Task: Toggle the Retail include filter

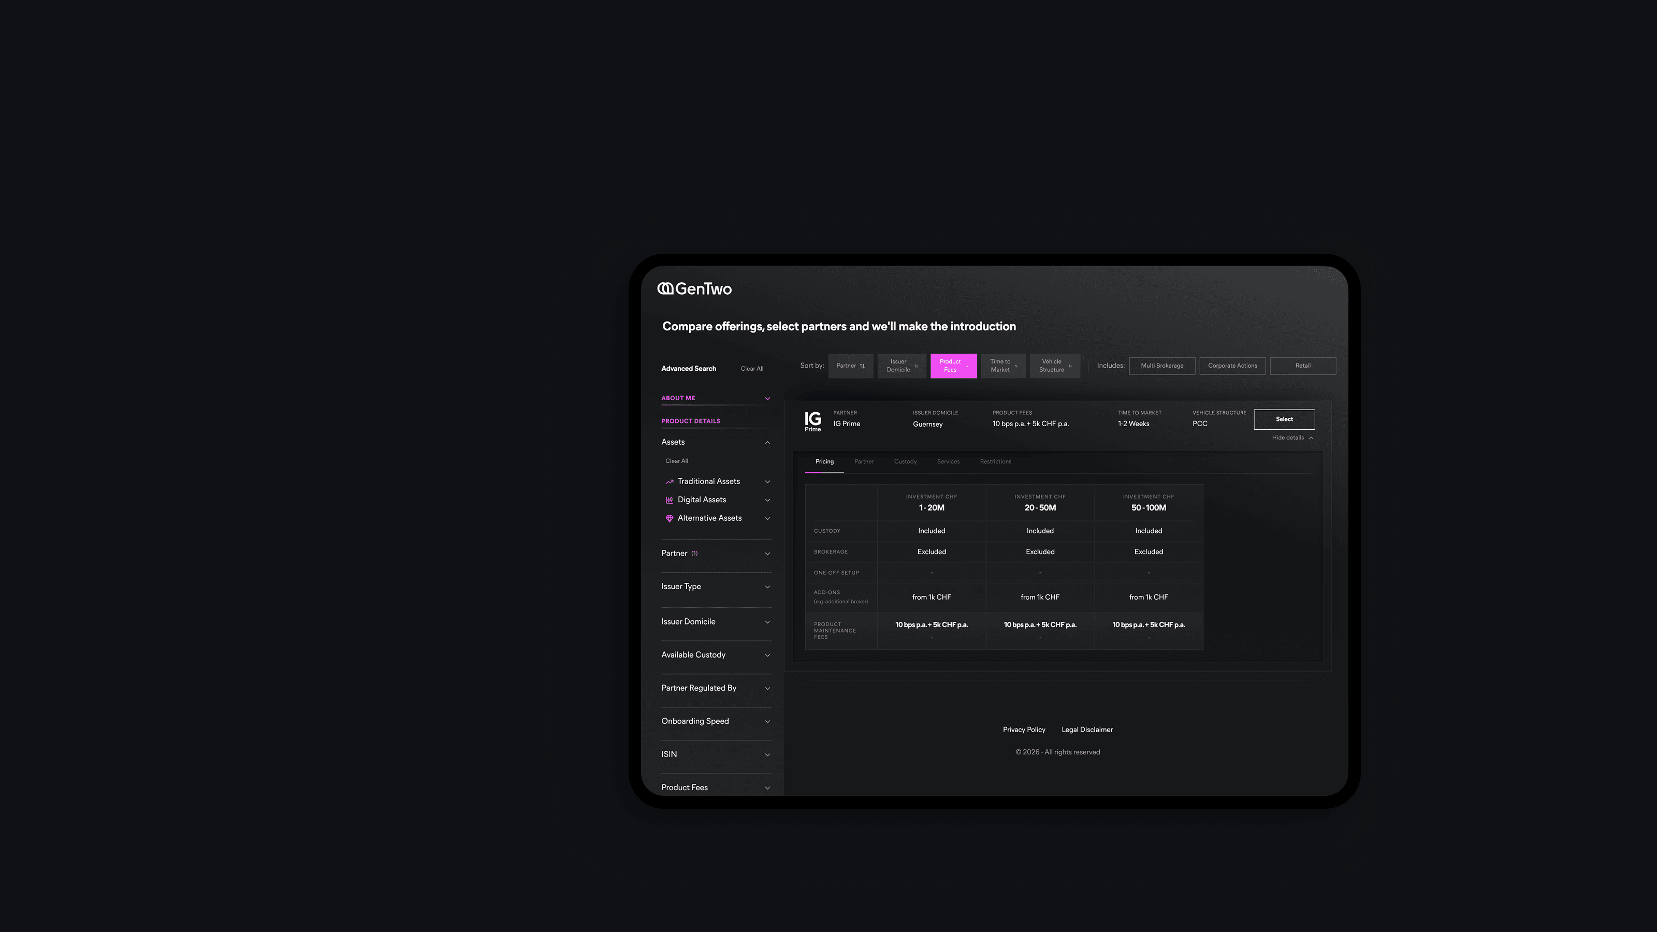Action: tap(1303, 366)
